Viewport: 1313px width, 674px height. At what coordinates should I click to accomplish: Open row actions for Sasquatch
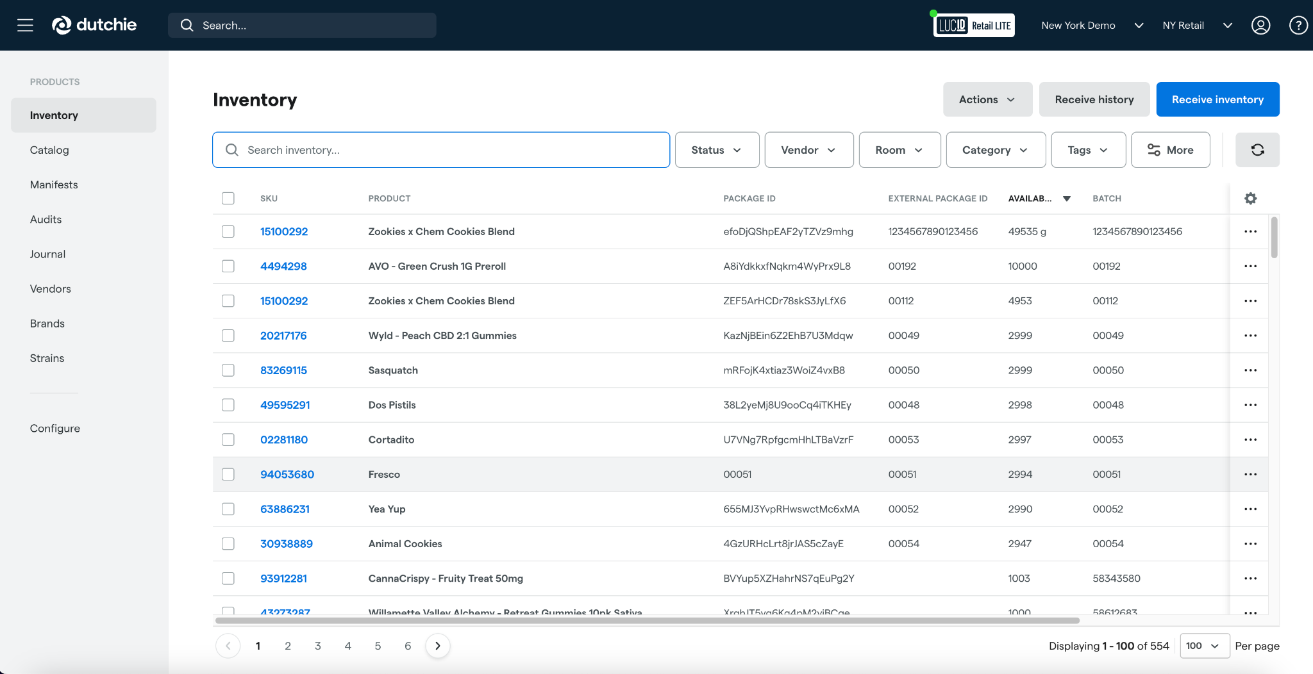pos(1250,370)
